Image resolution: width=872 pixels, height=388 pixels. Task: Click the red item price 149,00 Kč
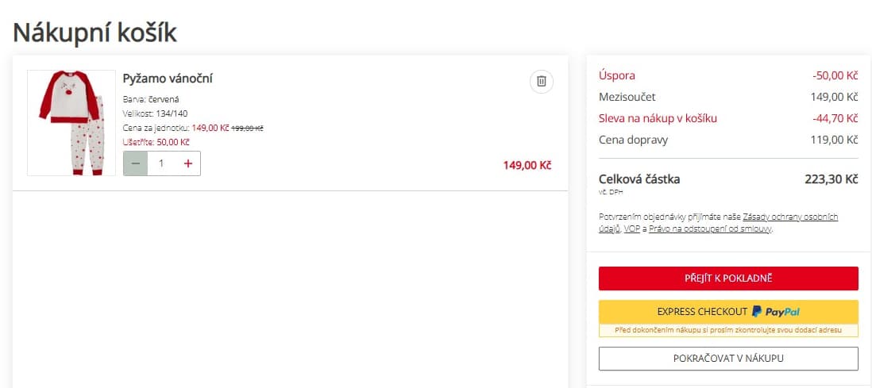point(527,166)
